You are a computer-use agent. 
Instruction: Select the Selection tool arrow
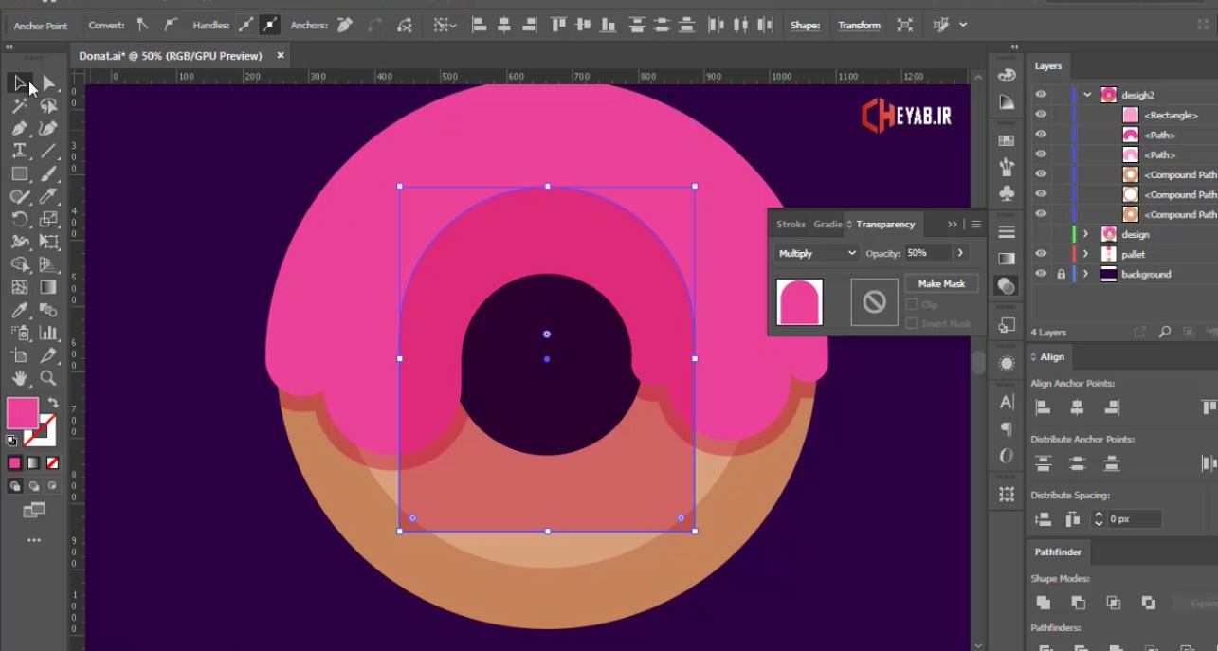coord(19,83)
